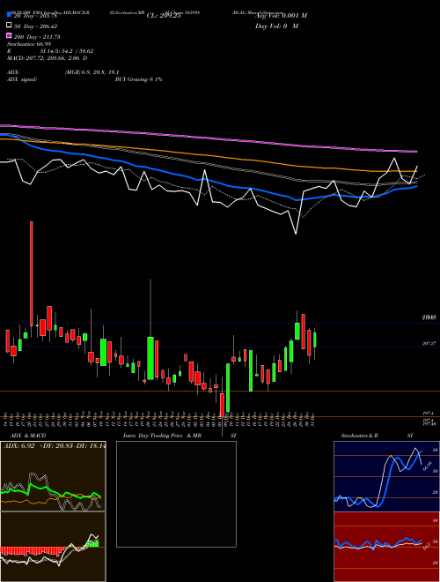Viewport: 440px width, 582px height.
Task: Open the ADX indicator chart thumbnail
Action: click(x=53, y=476)
